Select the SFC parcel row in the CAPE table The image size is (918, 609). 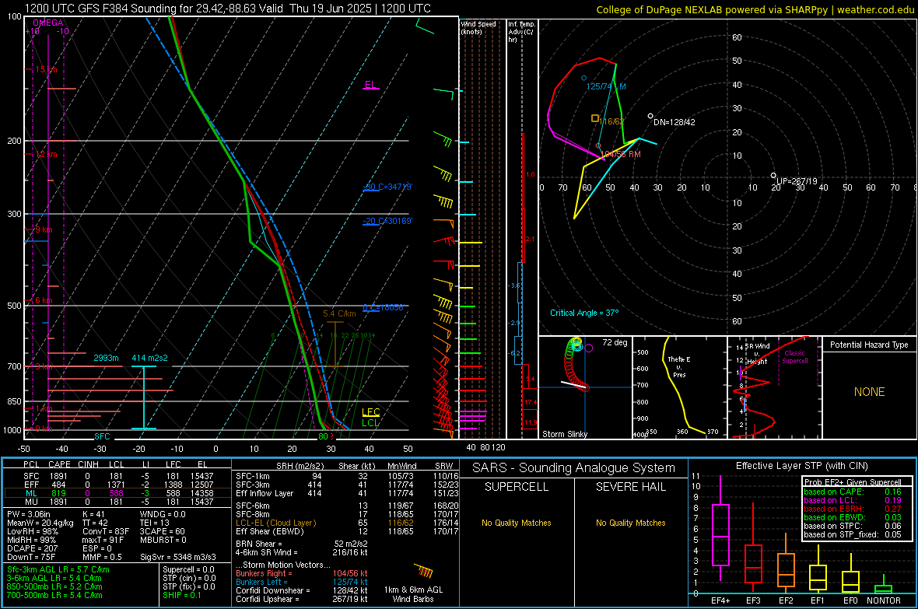(118, 476)
